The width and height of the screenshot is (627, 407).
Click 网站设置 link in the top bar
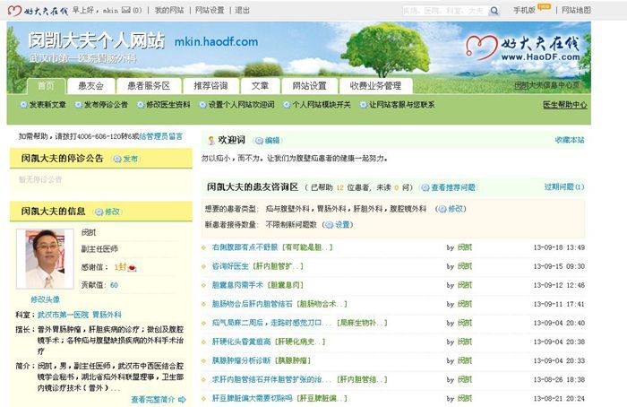pos(210,11)
